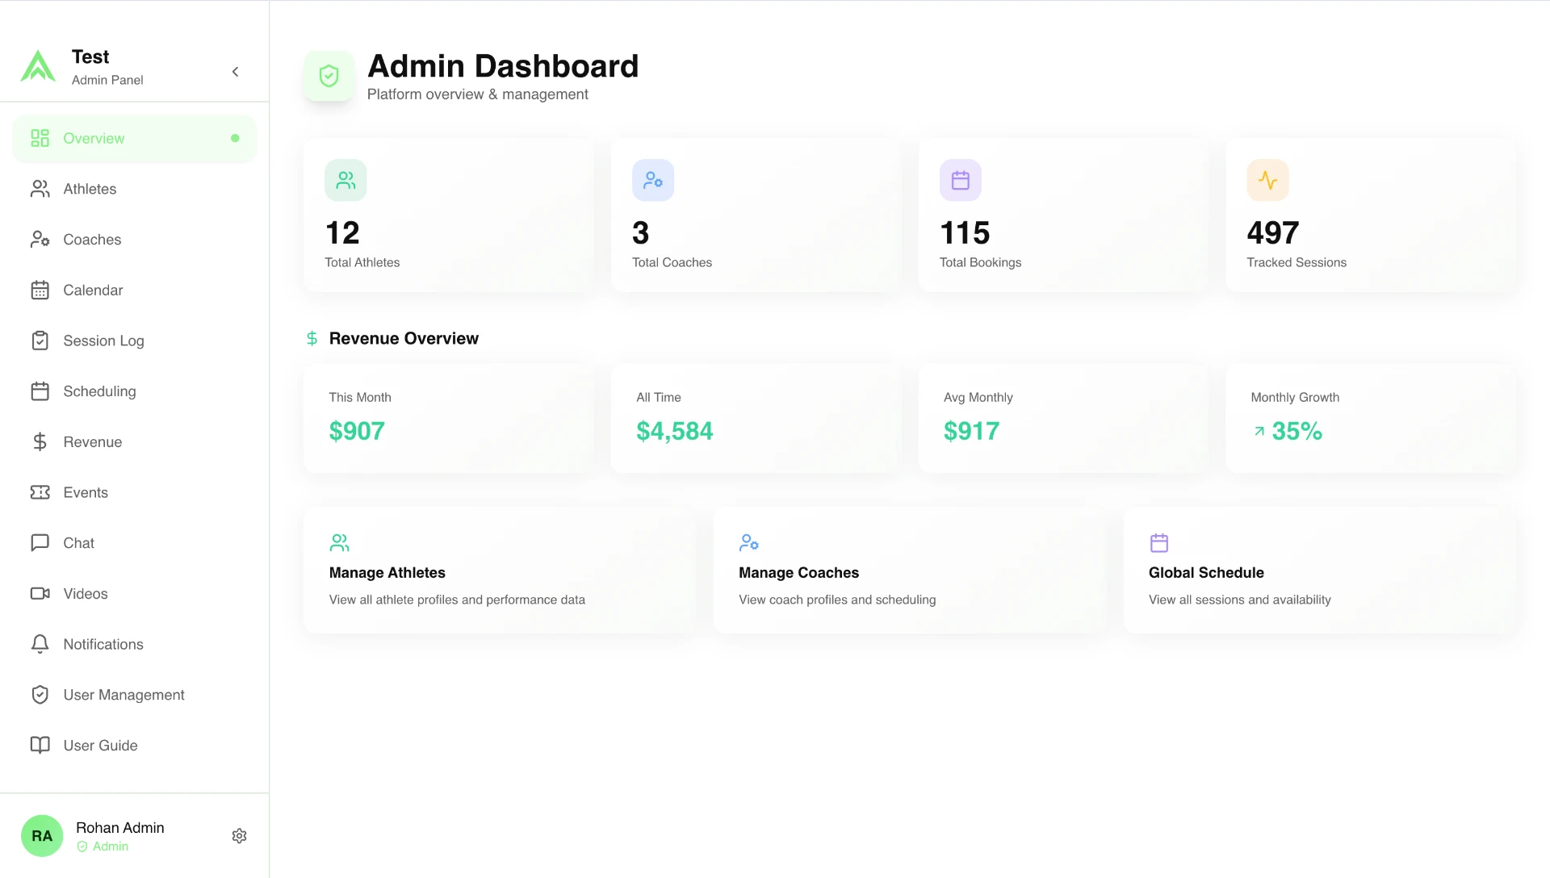1550x878 pixels.
Task: Click the Avg Monthly $917 amount
Action: pos(972,432)
